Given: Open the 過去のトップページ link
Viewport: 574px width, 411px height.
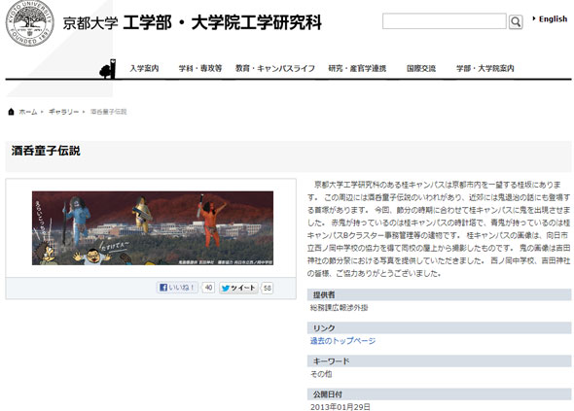Looking at the screenshot, I should [x=342, y=341].
